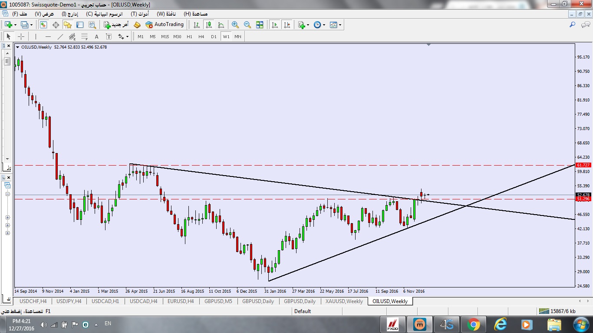This screenshot has width=593, height=333.
Task: Collapse the Navigator tree minus node
Action: 7,194
